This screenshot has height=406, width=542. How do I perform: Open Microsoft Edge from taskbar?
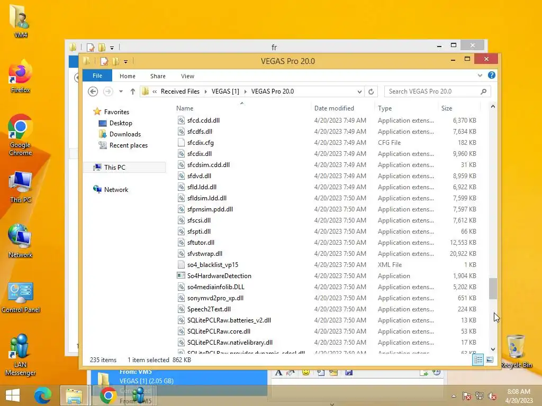(x=43, y=395)
